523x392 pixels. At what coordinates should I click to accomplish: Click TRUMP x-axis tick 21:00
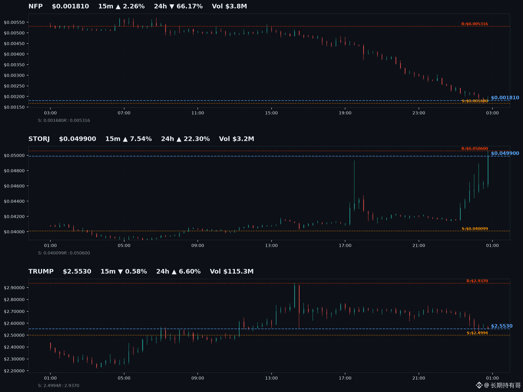(419, 378)
